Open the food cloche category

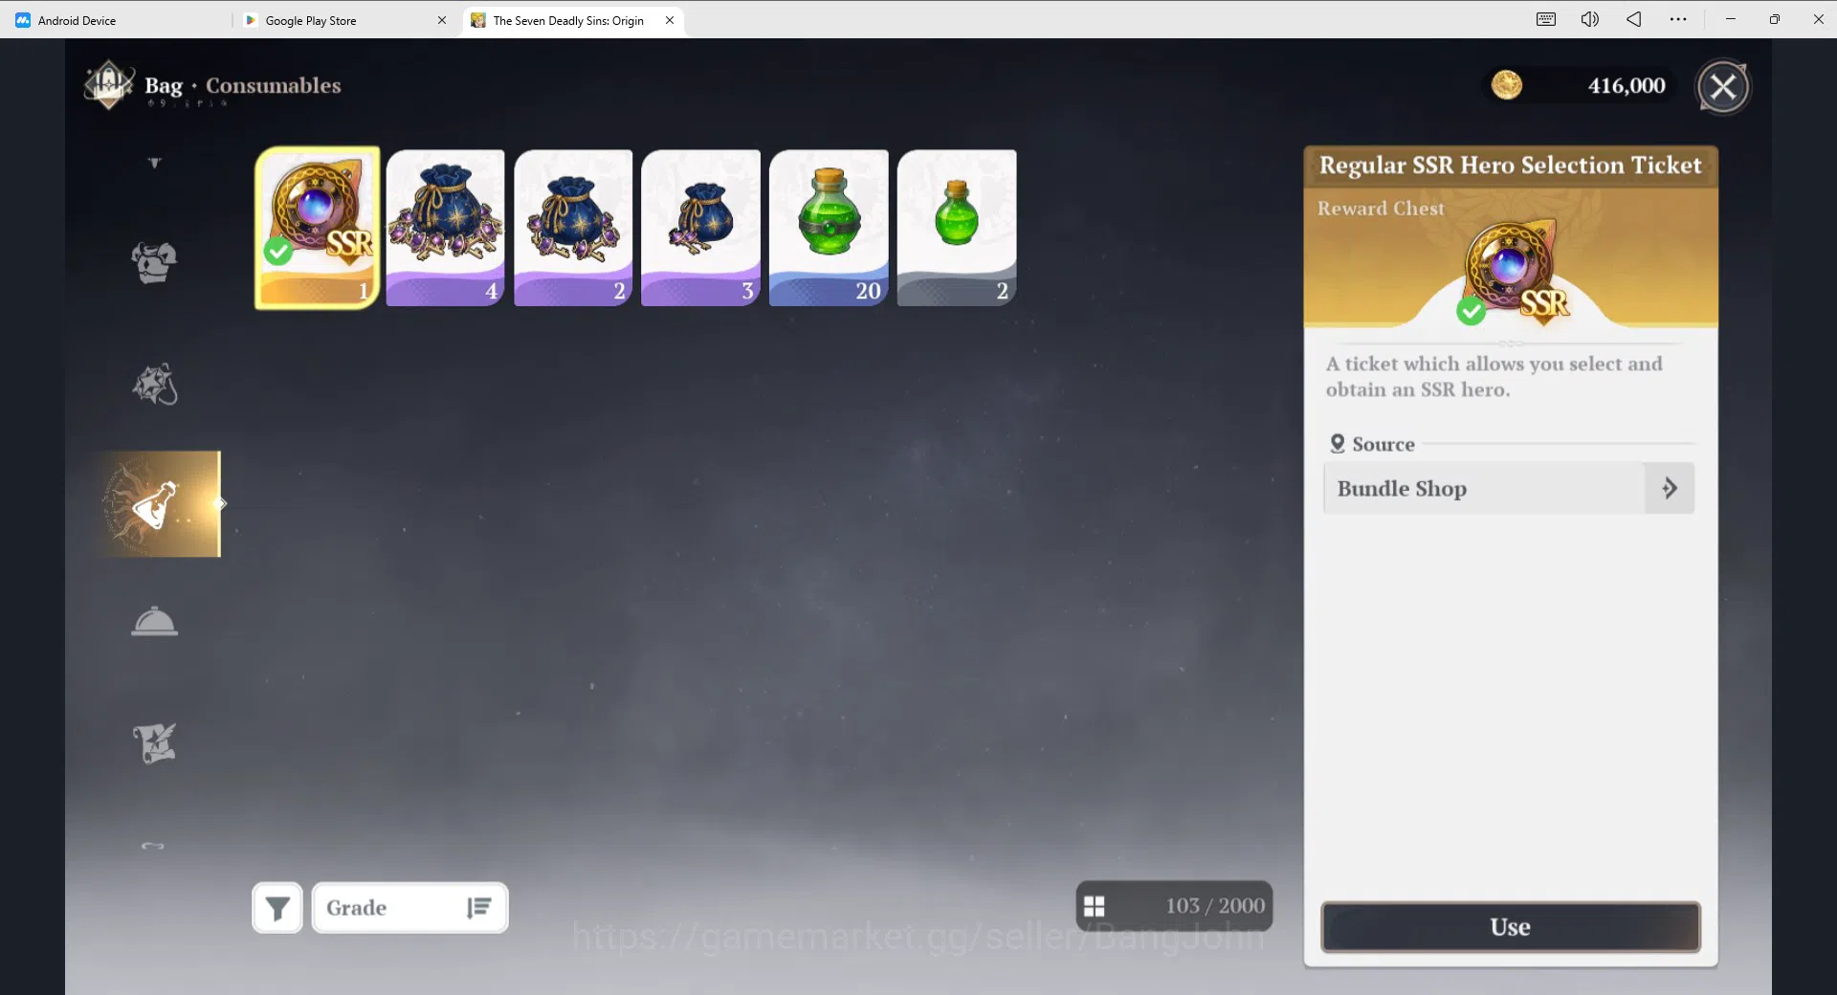click(154, 621)
